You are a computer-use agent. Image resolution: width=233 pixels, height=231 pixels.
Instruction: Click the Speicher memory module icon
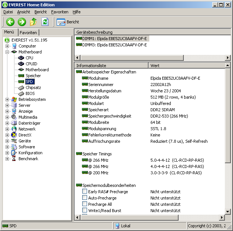point(21,76)
